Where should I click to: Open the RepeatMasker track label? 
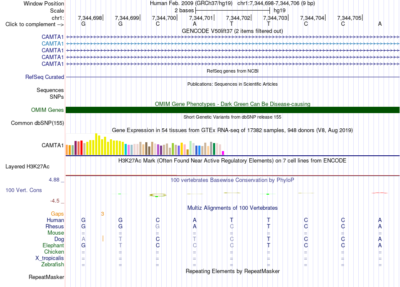(x=46, y=277)
